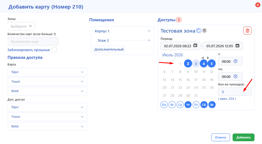Close the Добавить карту dialog
The height and width of the screenshot is (144, 262).
[258, 5]
